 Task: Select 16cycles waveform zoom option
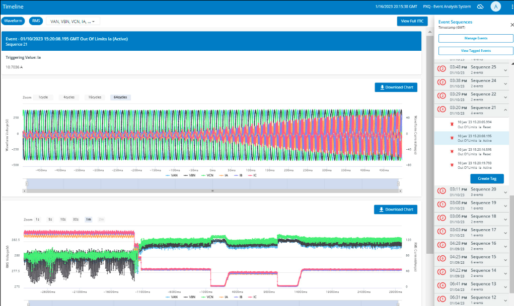[95, 97]
